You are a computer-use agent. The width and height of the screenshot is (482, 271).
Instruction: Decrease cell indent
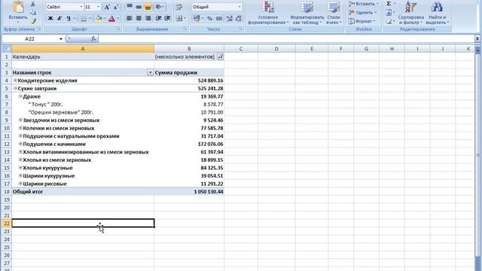pyautogui.click(x=158, y=18)
